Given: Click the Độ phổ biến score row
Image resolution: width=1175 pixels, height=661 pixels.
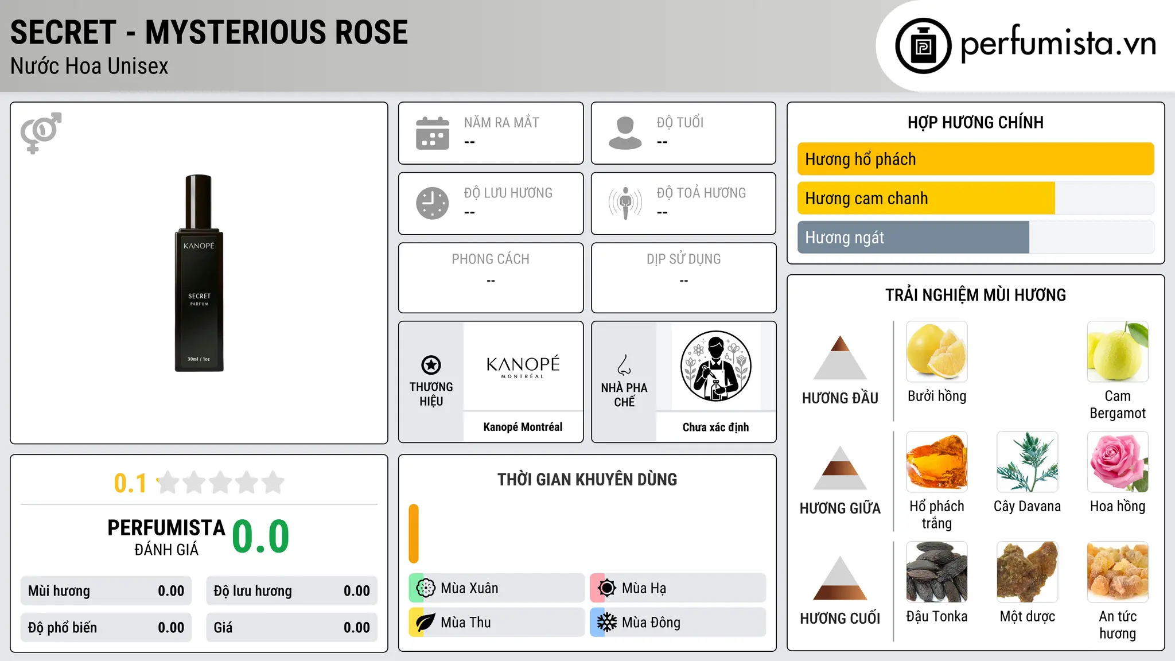Looking at the screenshot, I should coord(106,628).
